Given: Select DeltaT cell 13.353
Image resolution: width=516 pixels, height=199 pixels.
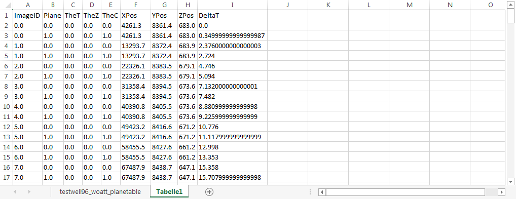Looking at the screenshot, I should 232,157.
